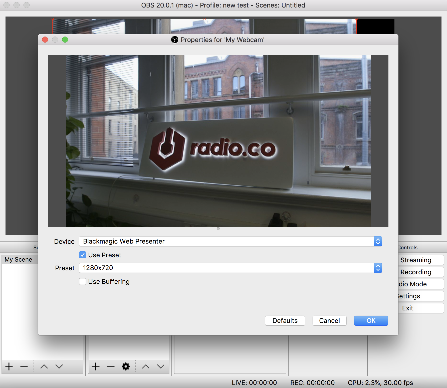
Task: Click OBS logo in Properties title bar
Action: 174,40
